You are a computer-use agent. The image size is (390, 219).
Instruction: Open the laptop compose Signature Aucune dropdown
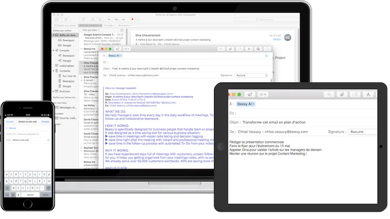pos(251,75)
